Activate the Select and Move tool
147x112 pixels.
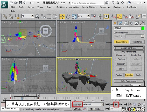62,17
